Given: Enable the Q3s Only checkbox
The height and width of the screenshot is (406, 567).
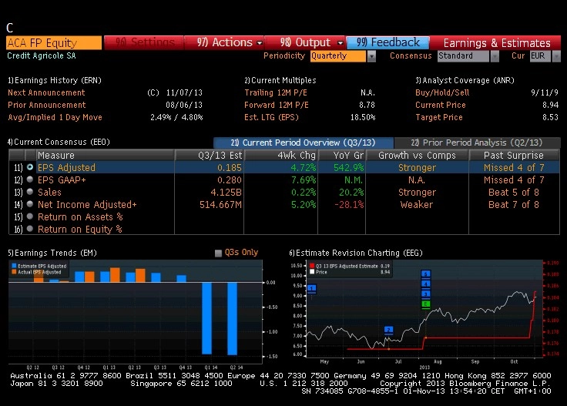Looking at the screenshot, I should 218,253.
